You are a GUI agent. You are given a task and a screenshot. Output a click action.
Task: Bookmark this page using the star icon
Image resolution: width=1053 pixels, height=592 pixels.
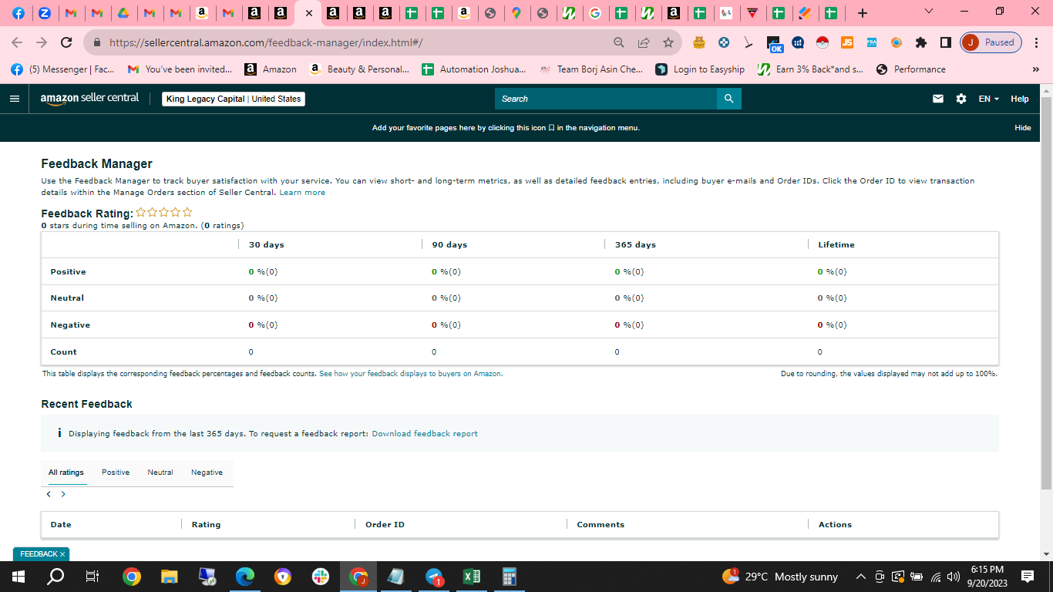[x=668, y=42]
